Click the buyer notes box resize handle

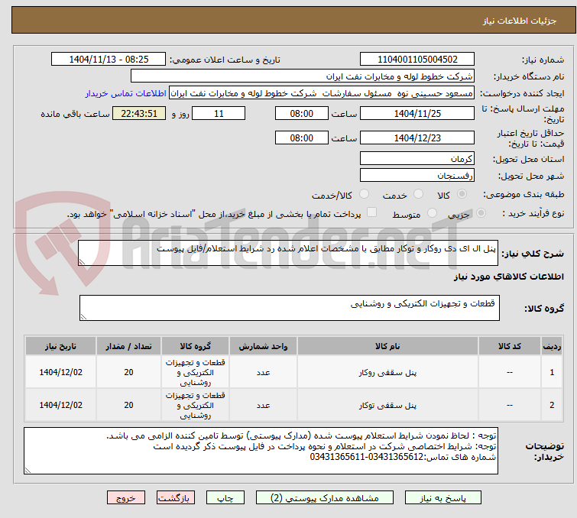click(28, 471)
